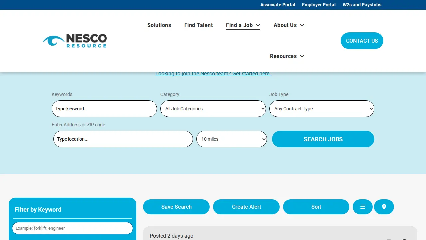The height and width of the screenshot is (240, 426).
Task: Focus the Type keyword search field
Action: tap(104, 109)
